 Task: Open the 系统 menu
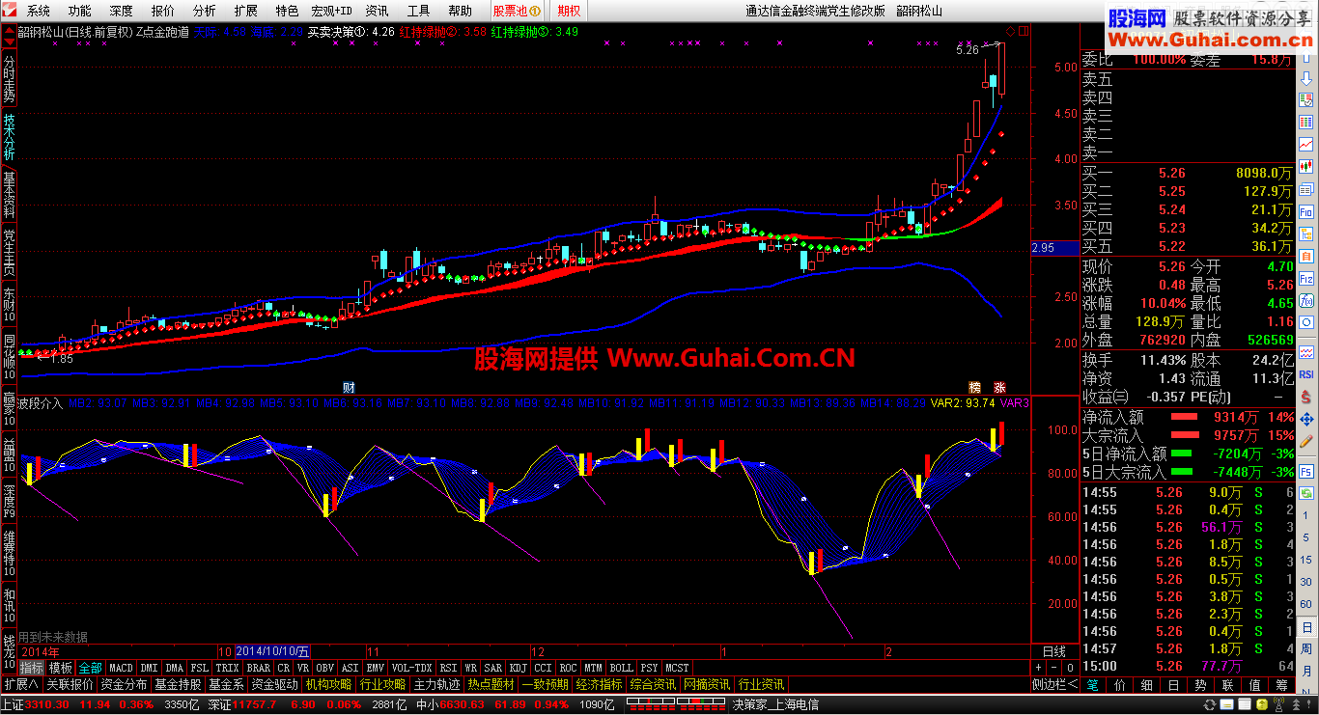click(40, 11)
